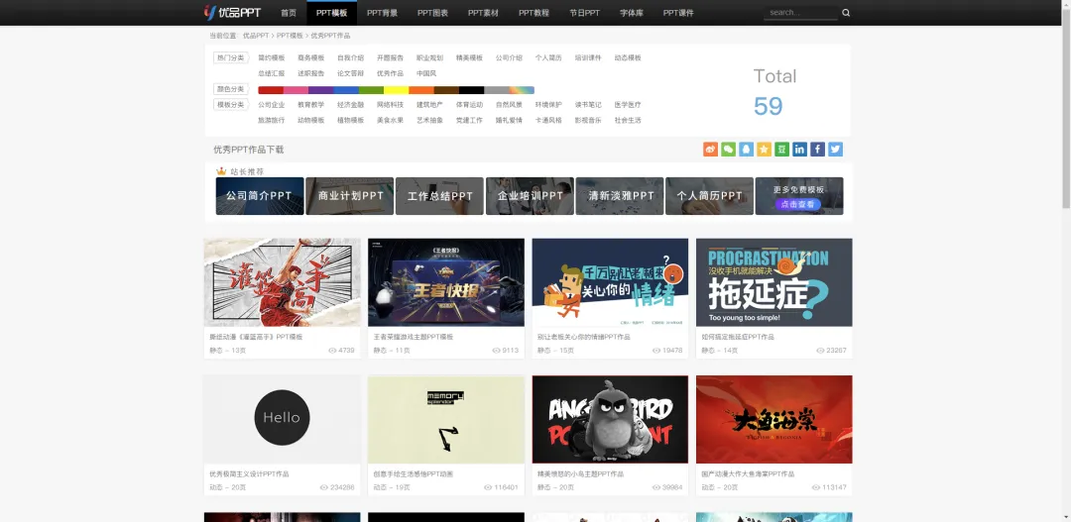Click the search magnifier icon
The image size is (1071, 522).
(846, 12)
